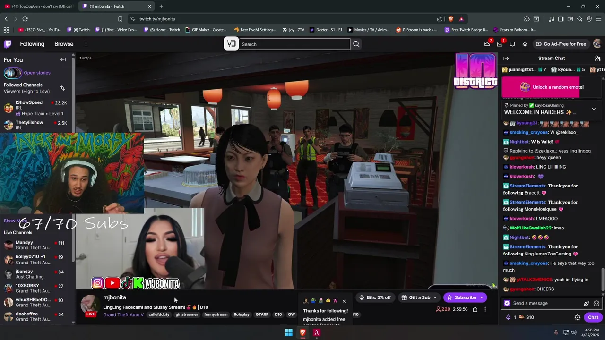This screenshot has width=605, height=340.
Task: Click Bits 5% off button
Action: click(x=375, y=297)
